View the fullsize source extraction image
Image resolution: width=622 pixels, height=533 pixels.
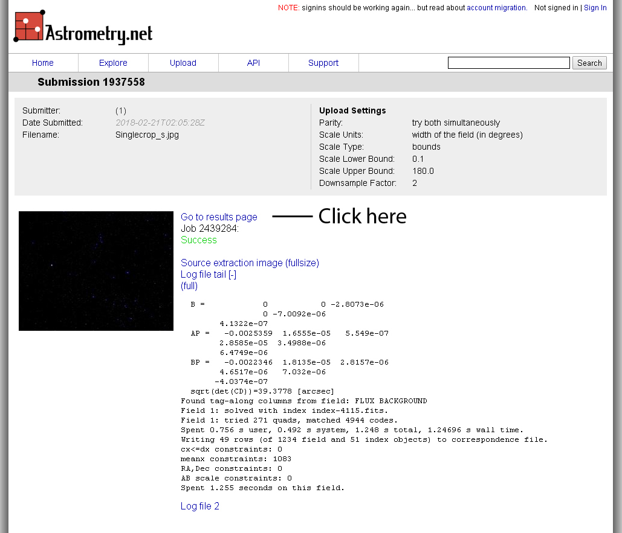[x=302, y=263]
